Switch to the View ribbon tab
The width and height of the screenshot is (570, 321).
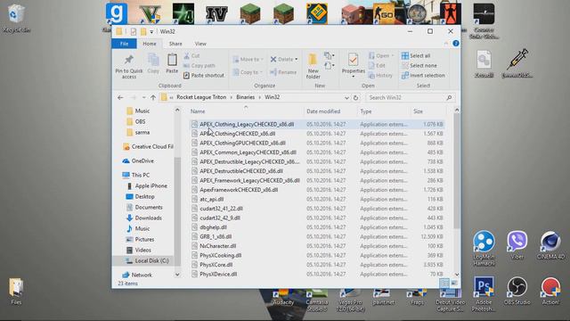[x=200, y=44]
